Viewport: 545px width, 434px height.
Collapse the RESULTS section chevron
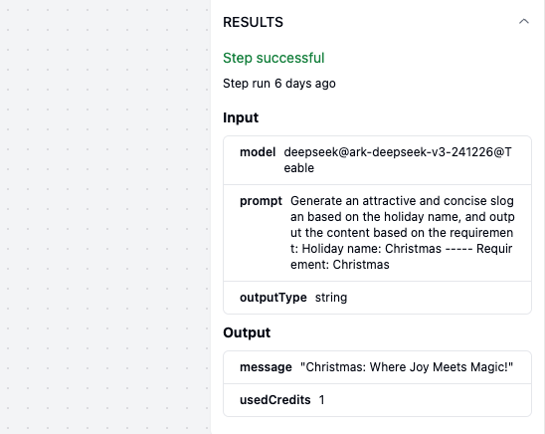(x=524, y=22)
